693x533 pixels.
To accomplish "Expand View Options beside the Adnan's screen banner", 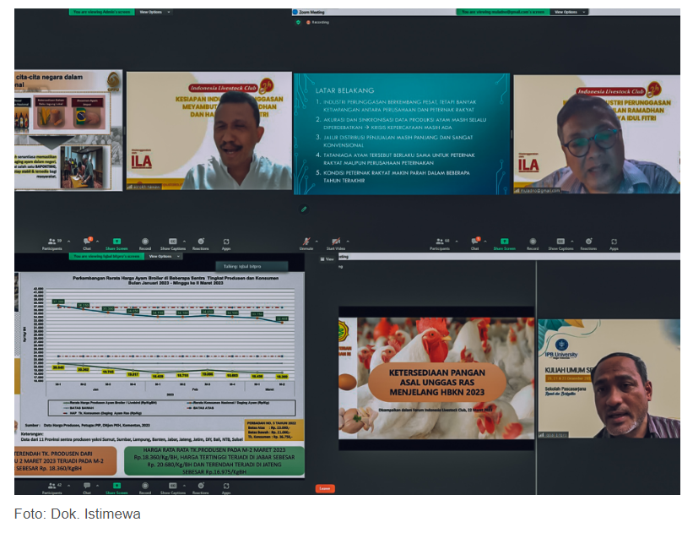I will [x=154, y=12].
